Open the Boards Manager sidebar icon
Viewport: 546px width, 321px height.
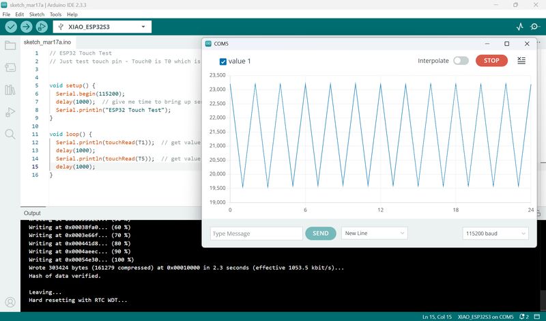coord(10,67)
